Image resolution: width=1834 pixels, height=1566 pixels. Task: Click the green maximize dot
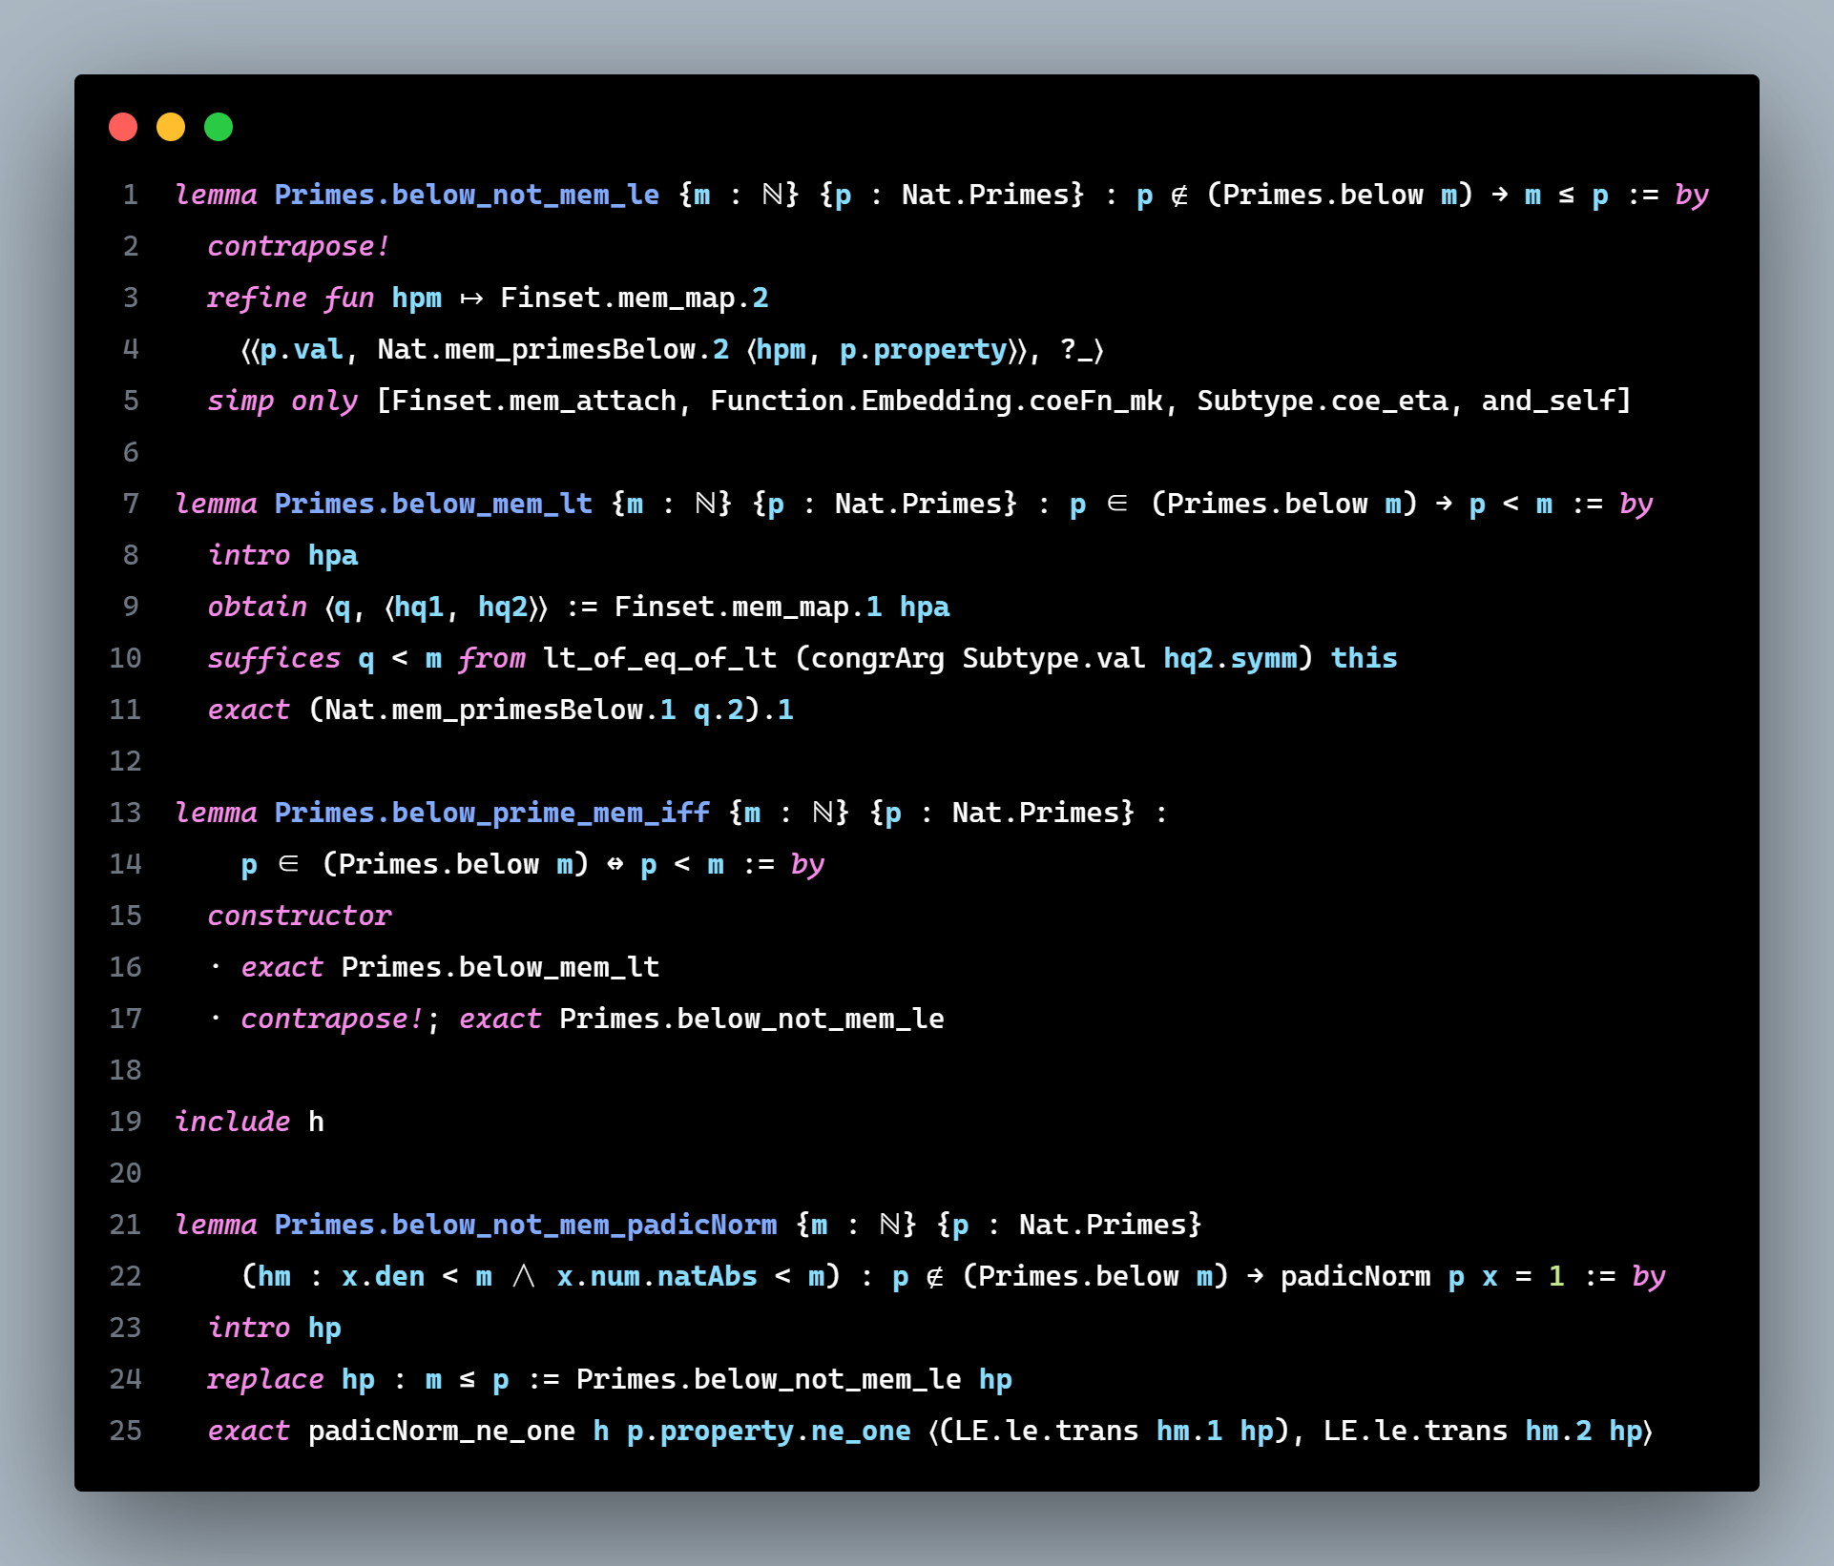219,127
